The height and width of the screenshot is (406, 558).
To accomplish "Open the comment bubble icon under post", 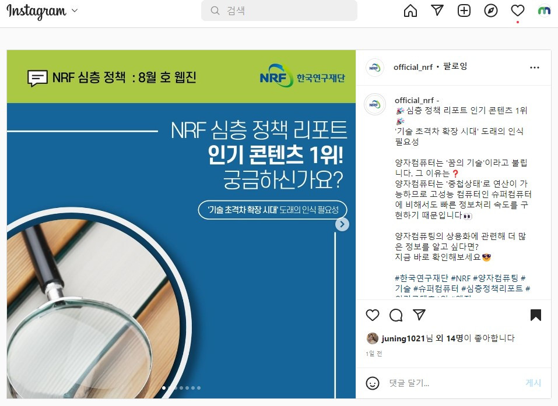I will point(396,315).
